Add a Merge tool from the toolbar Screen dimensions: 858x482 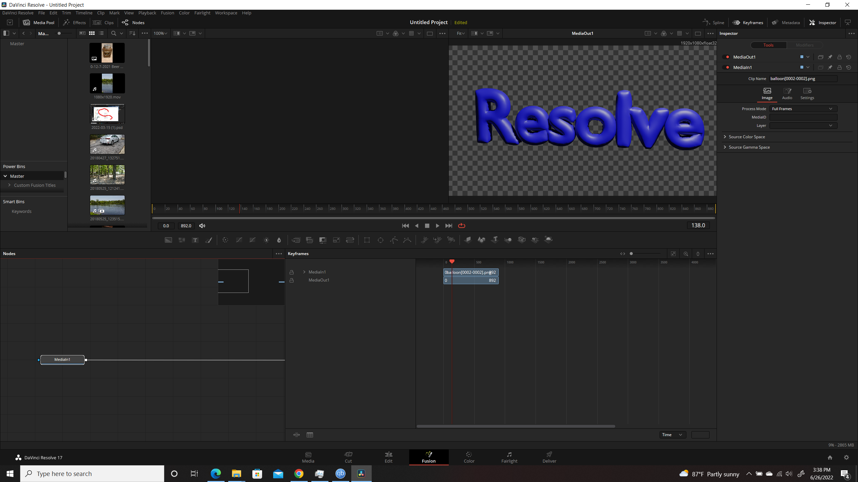[x=296, y=240]
